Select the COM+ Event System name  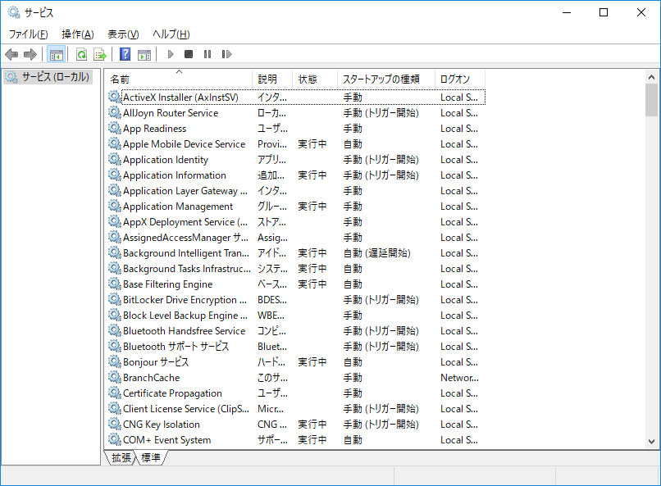click(166, 440)
